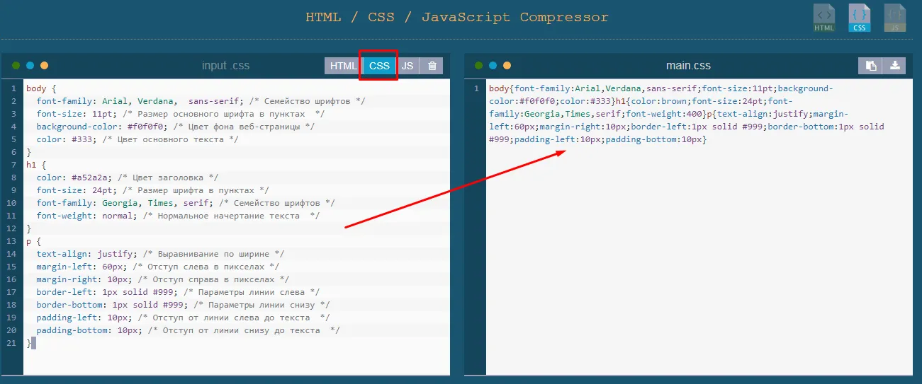Screen dimensions: 922x384
Task: Download the main.css output file
Action: click(895, 66)
